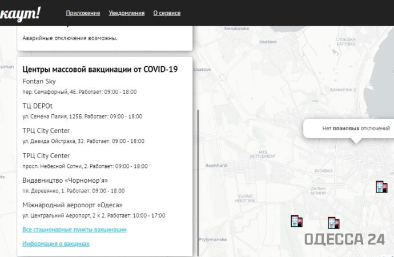This screenshot has width=394, height=257.
Task: Open Все стационарные пункты вакцинации link
Action: click(74, 230)
